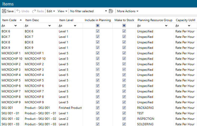Click the Undo arrow icon
Screen dimensions: 197x126
tap(18, 11)
